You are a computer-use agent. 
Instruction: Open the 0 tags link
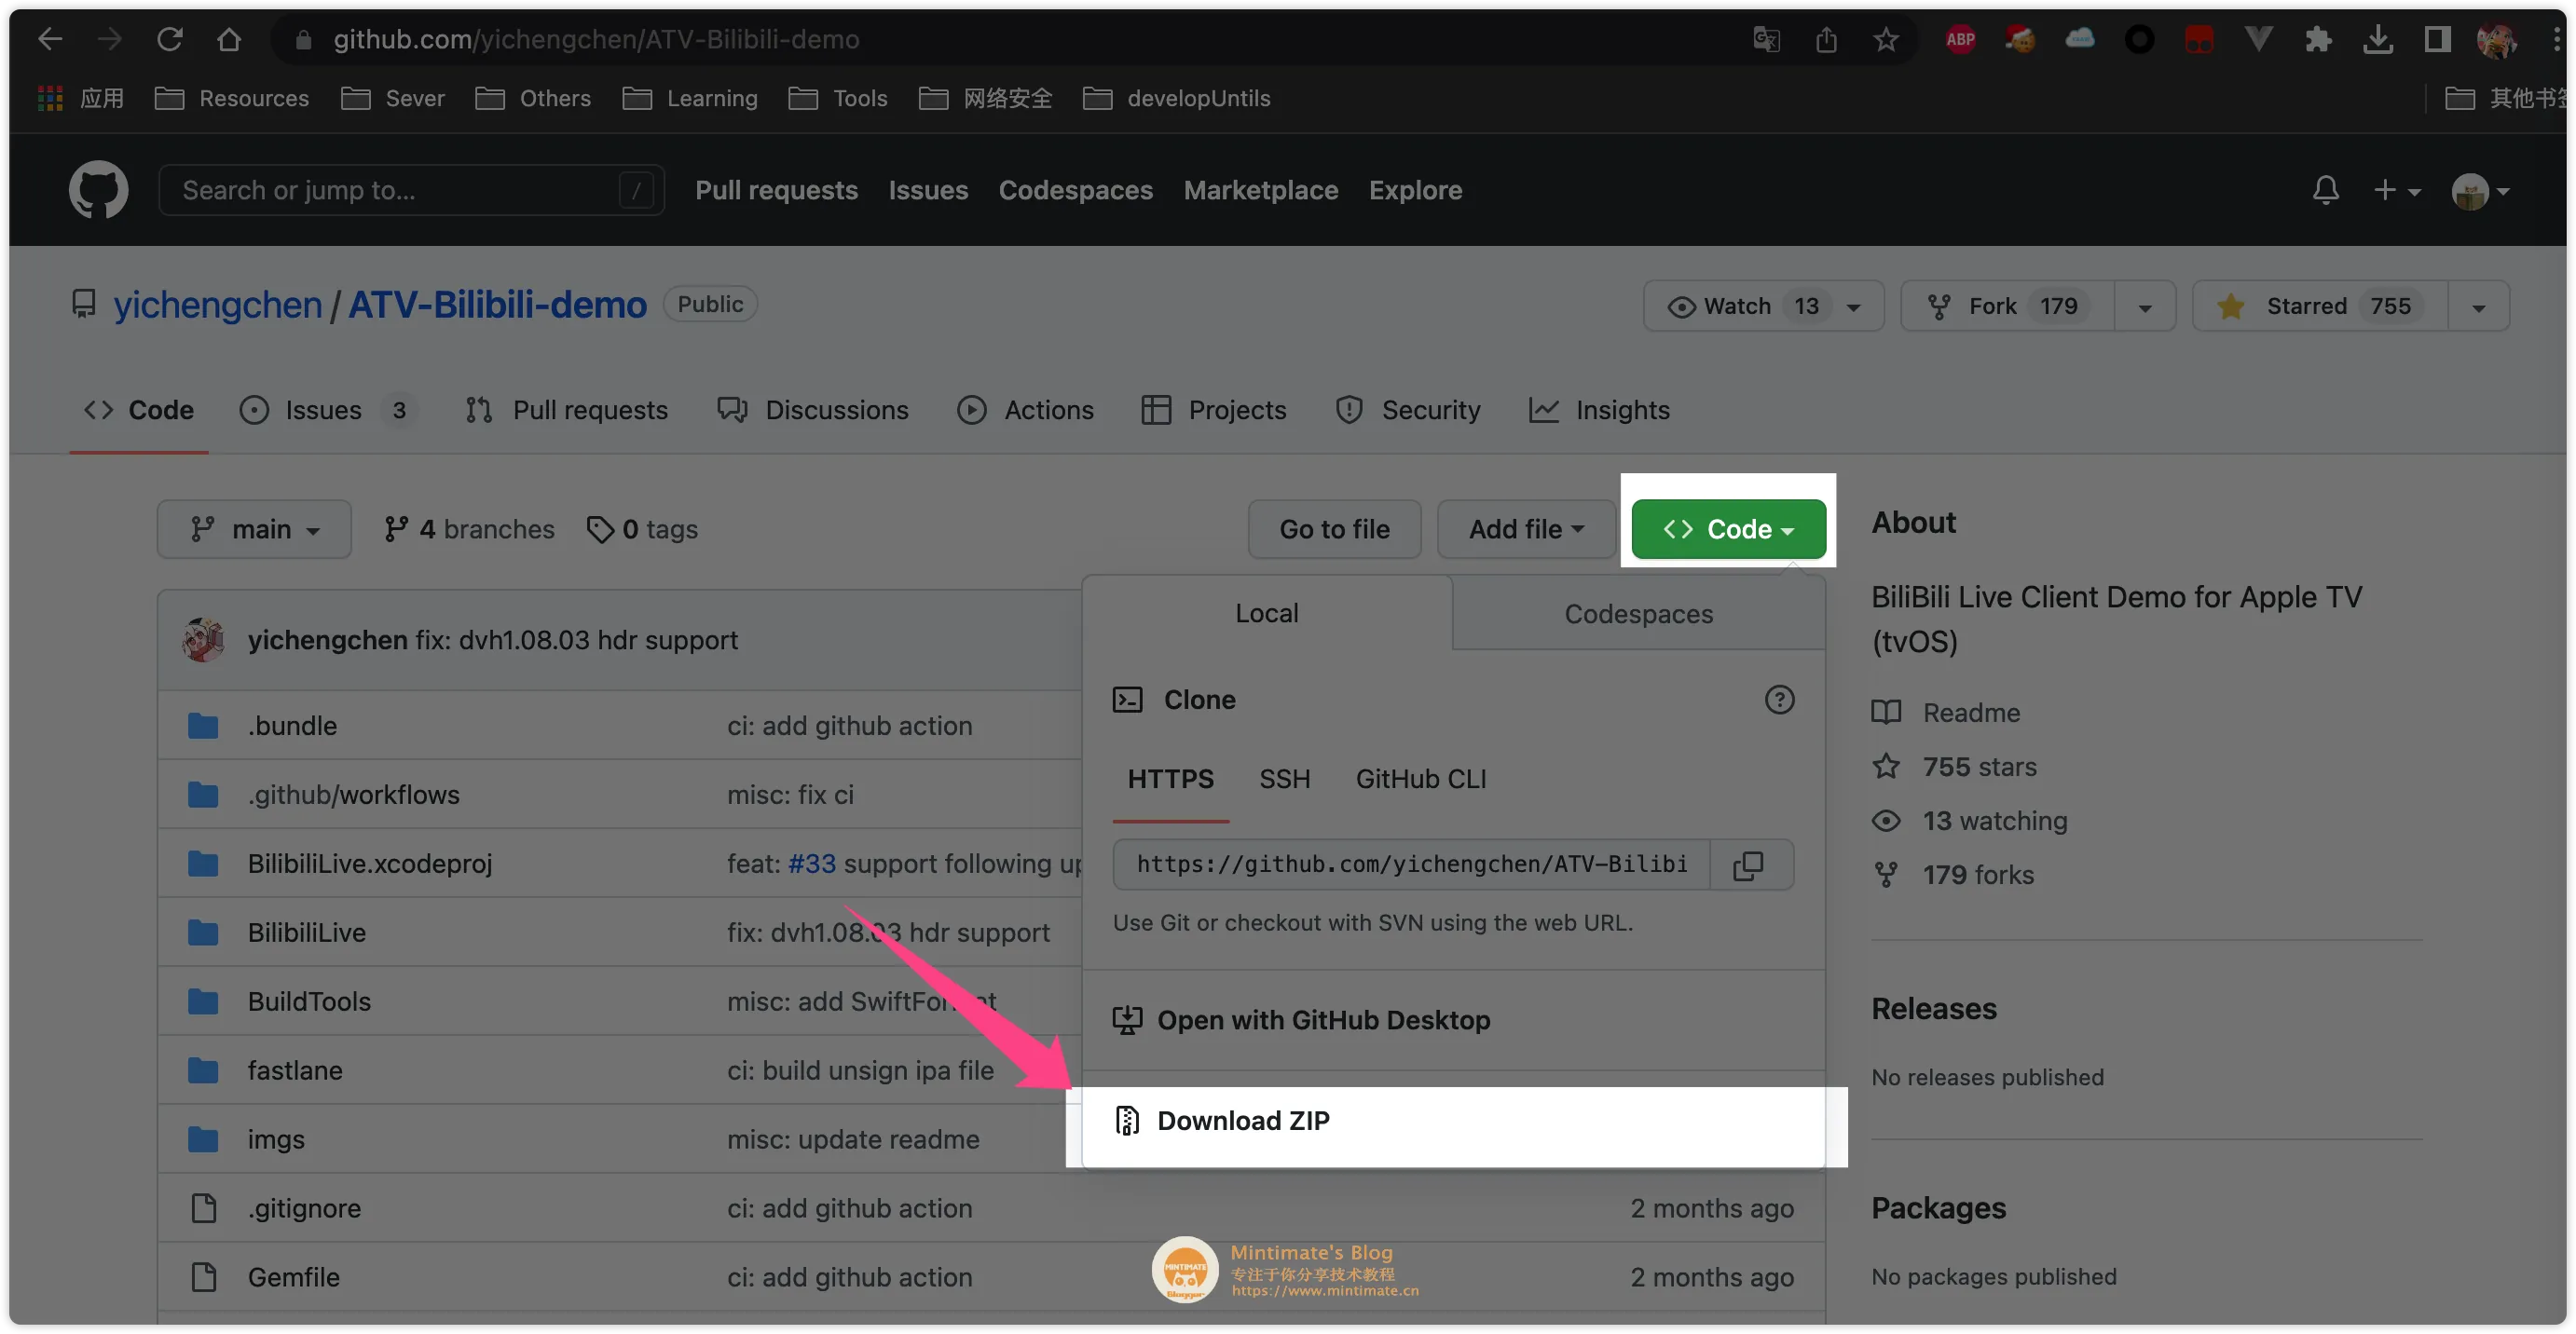pos(642,528)
